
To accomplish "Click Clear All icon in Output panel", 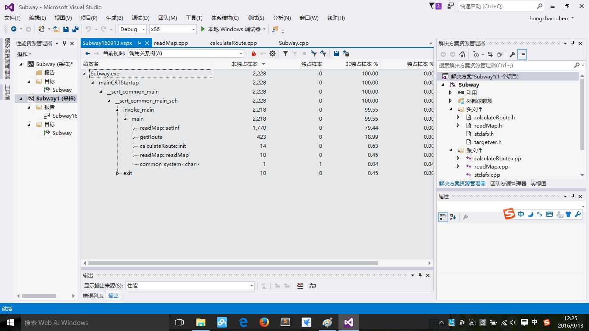I will tap(300, 286).
